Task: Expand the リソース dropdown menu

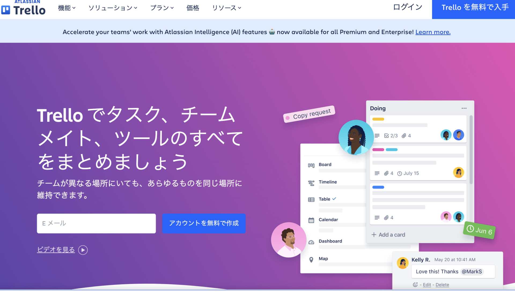Action: point(227,8)
